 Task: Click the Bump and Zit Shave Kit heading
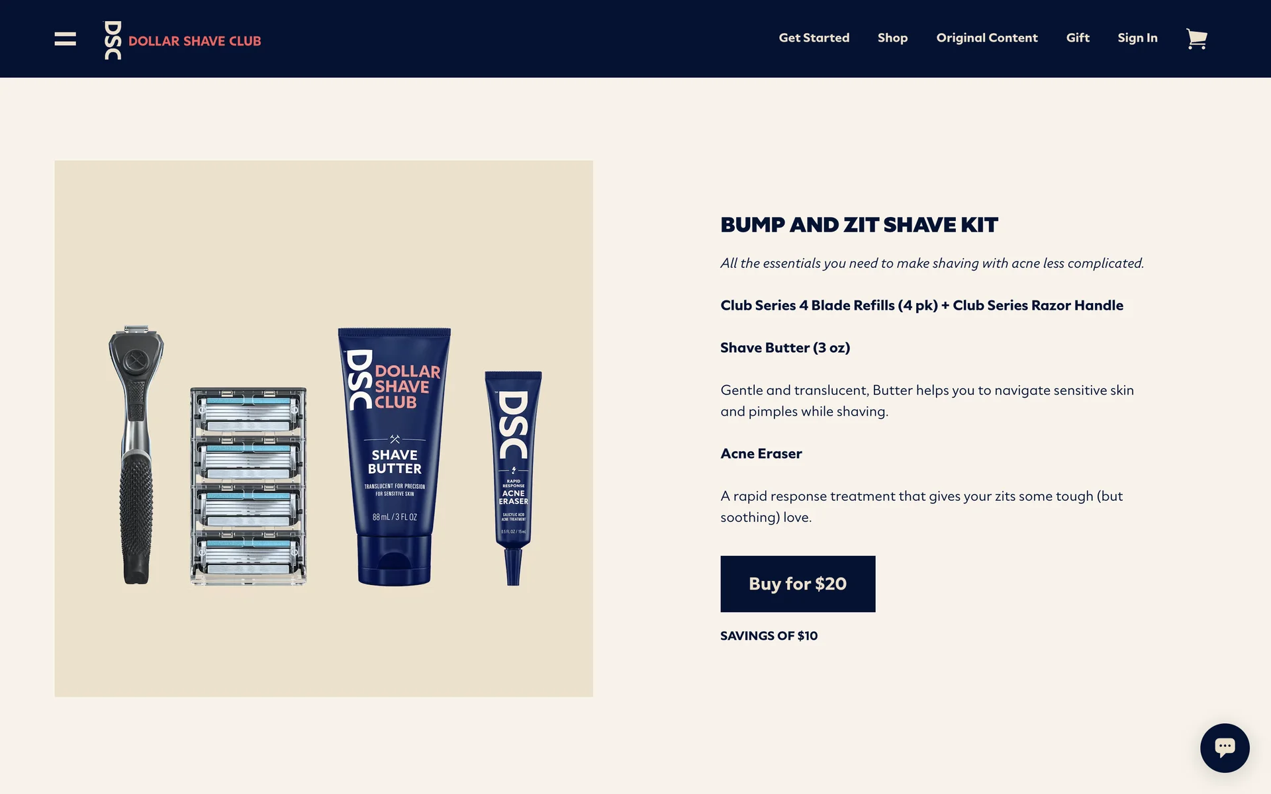(859, 225)
